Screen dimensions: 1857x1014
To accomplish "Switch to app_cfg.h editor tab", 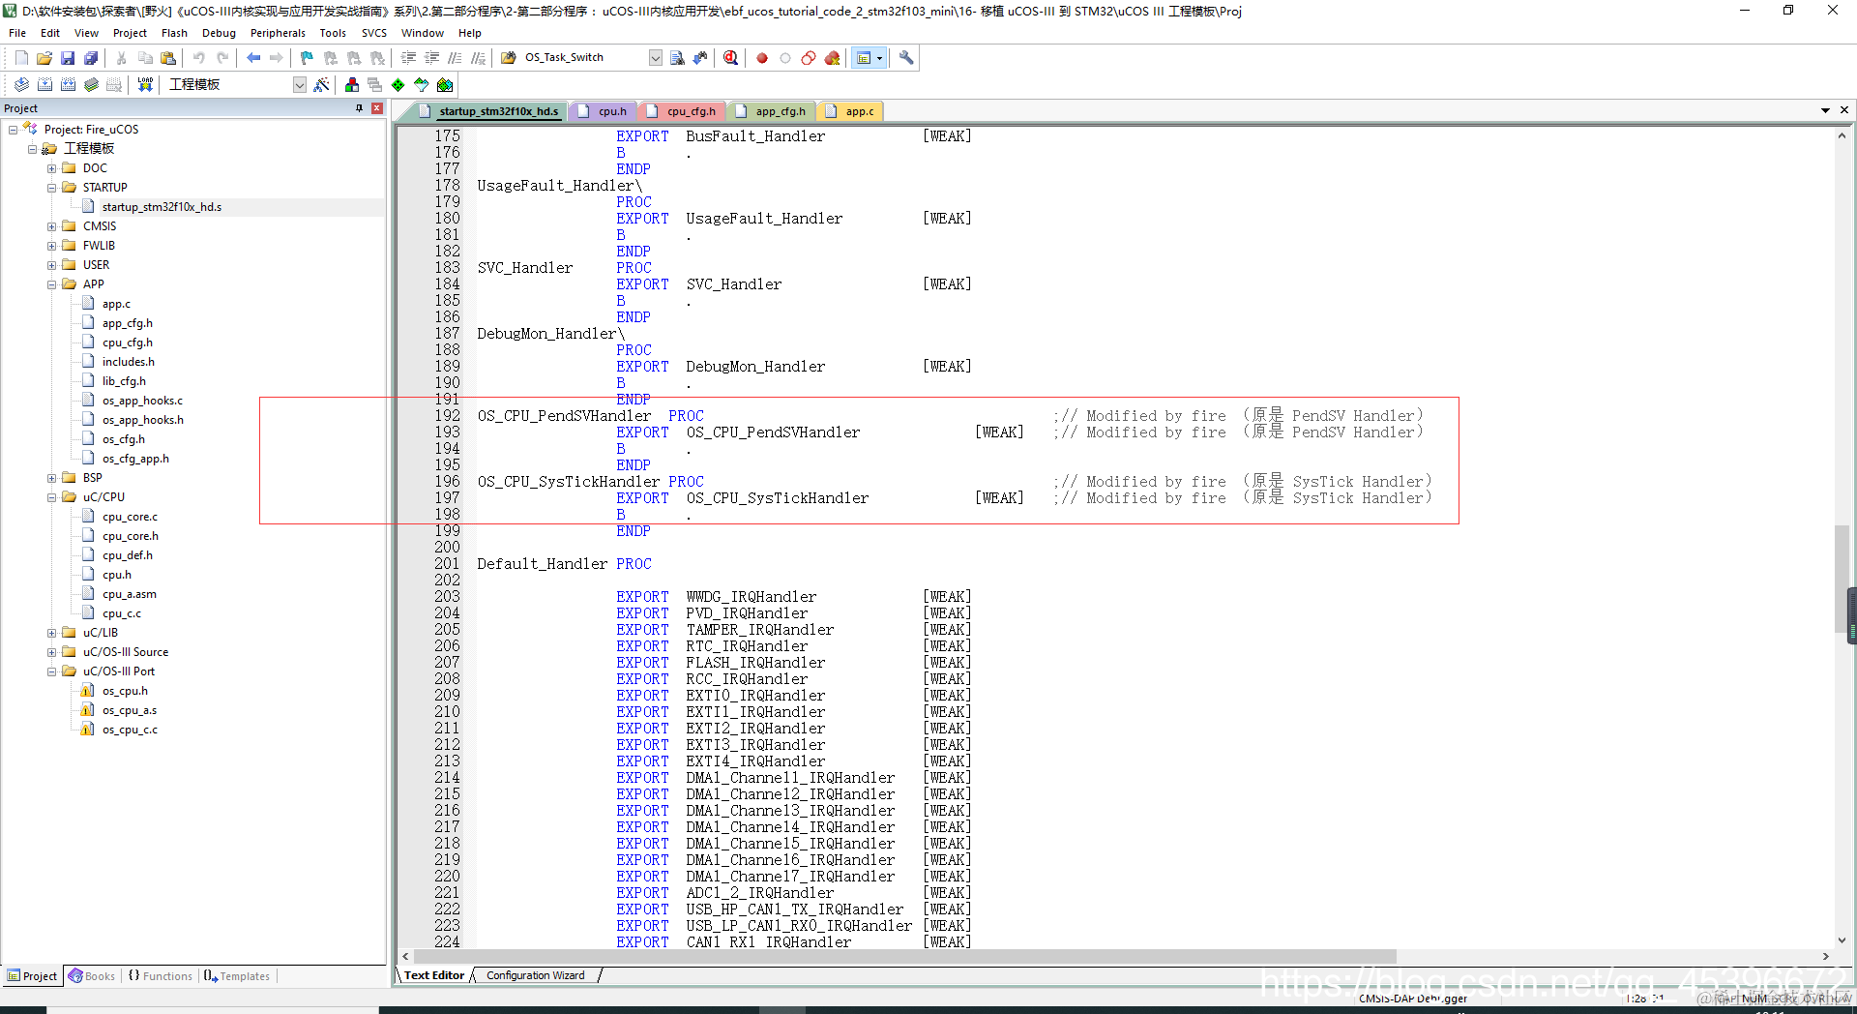I will pos(771,111).
